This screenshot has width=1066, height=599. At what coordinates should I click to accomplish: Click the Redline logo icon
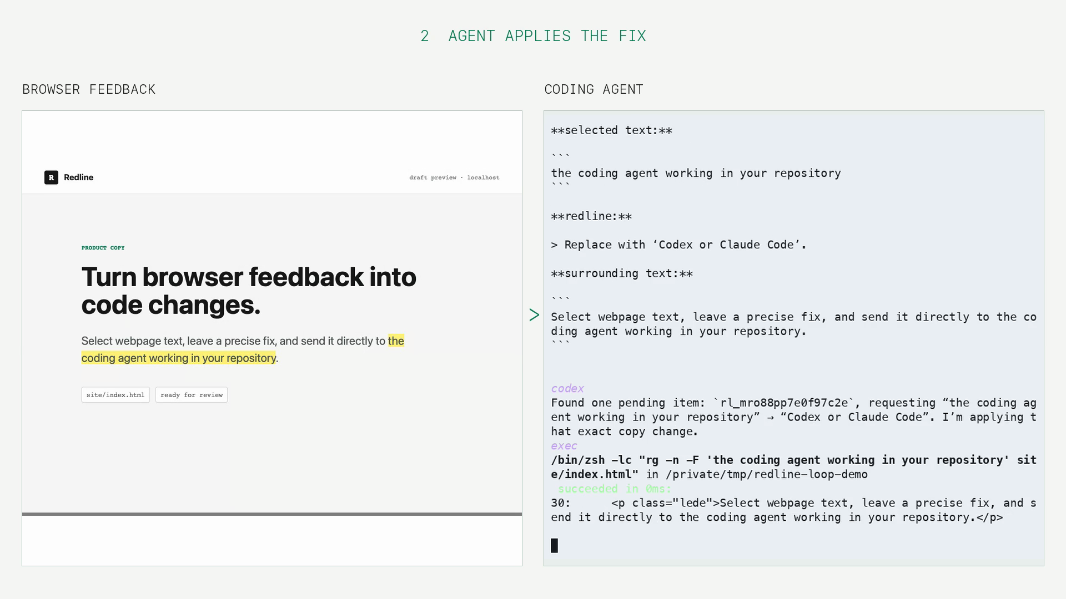[51, 177]
